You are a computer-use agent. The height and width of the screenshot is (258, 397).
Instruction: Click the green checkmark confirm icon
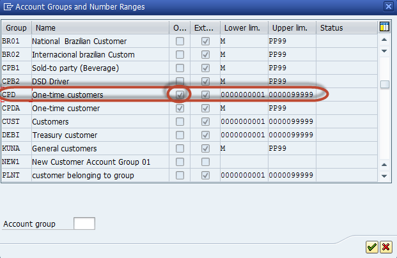click(x=371, y=247)
